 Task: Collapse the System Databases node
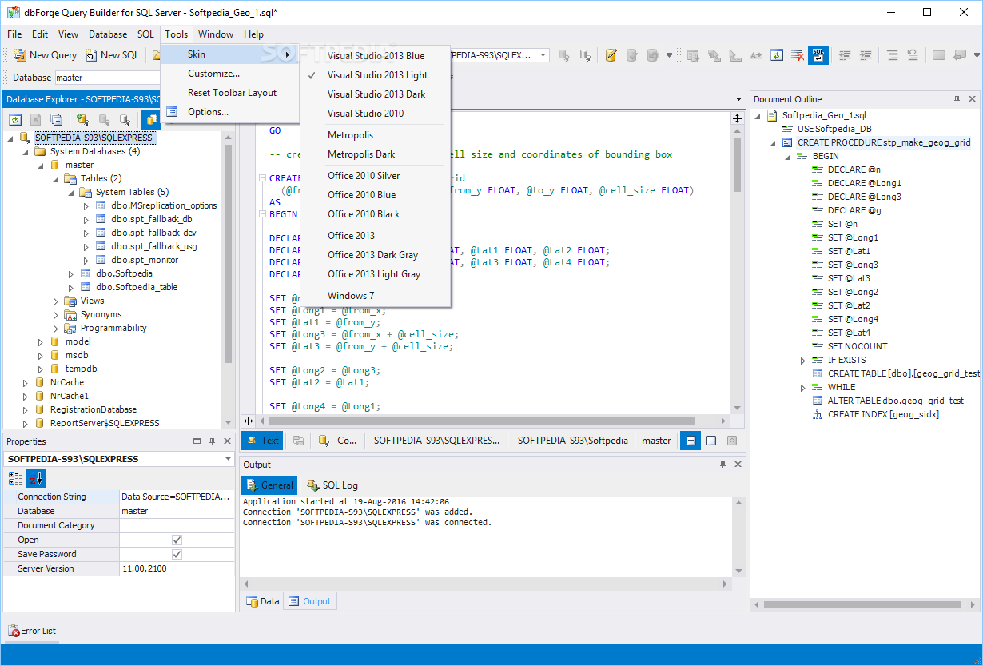click(26, 151)
